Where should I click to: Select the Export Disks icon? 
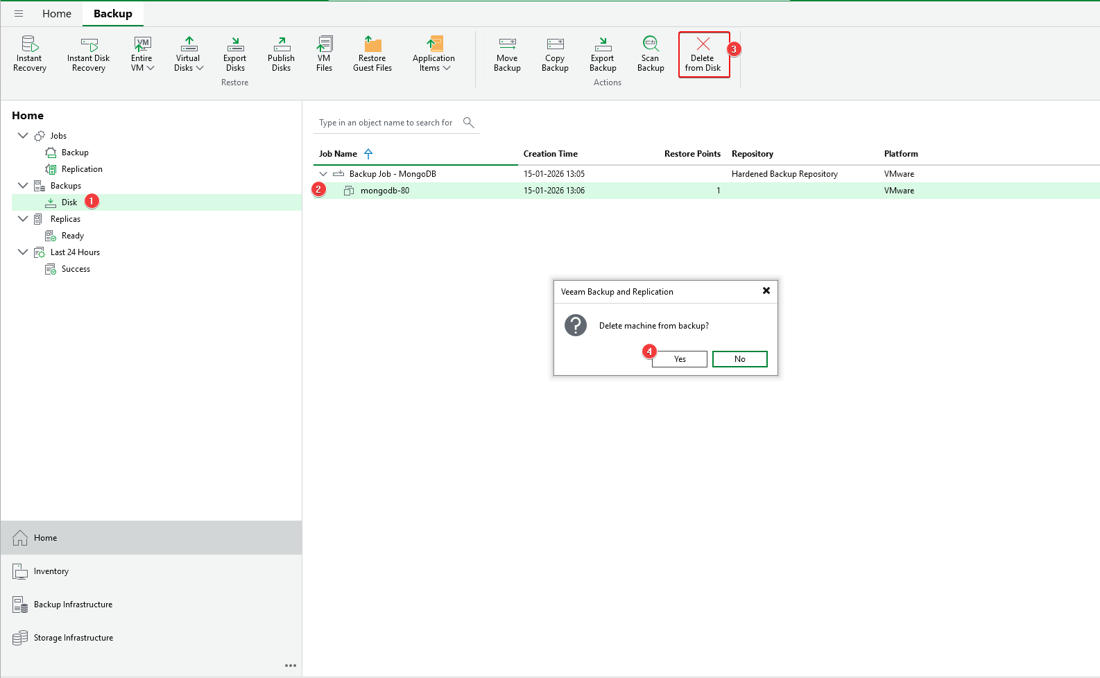point(234,54)
